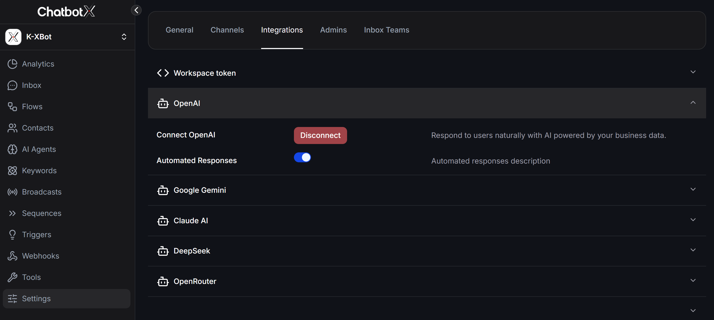
Task: Click the K-XBot workspace avatar
Action: 13,37
